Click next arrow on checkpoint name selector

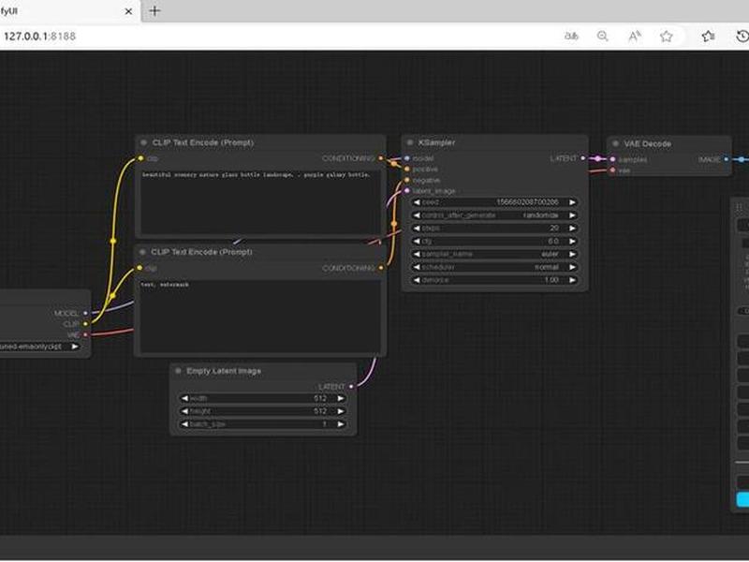pyautogui.click(x=75, y=347)
